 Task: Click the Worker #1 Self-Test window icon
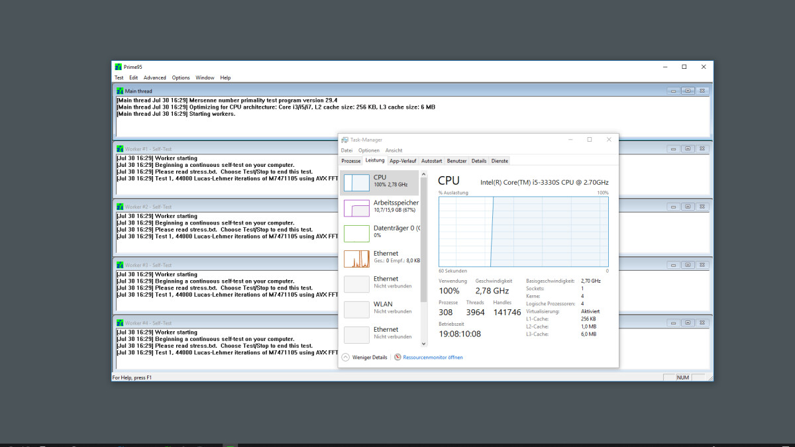point(120,149)
